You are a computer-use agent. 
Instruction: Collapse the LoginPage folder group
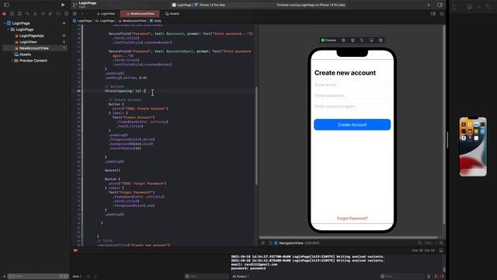pyautogui.click(x=9, y=30)
